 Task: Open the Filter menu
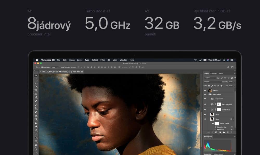103,60
